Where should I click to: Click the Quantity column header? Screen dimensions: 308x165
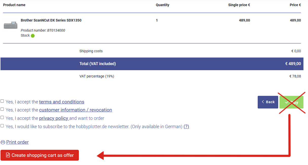click(x=163, y=5)
